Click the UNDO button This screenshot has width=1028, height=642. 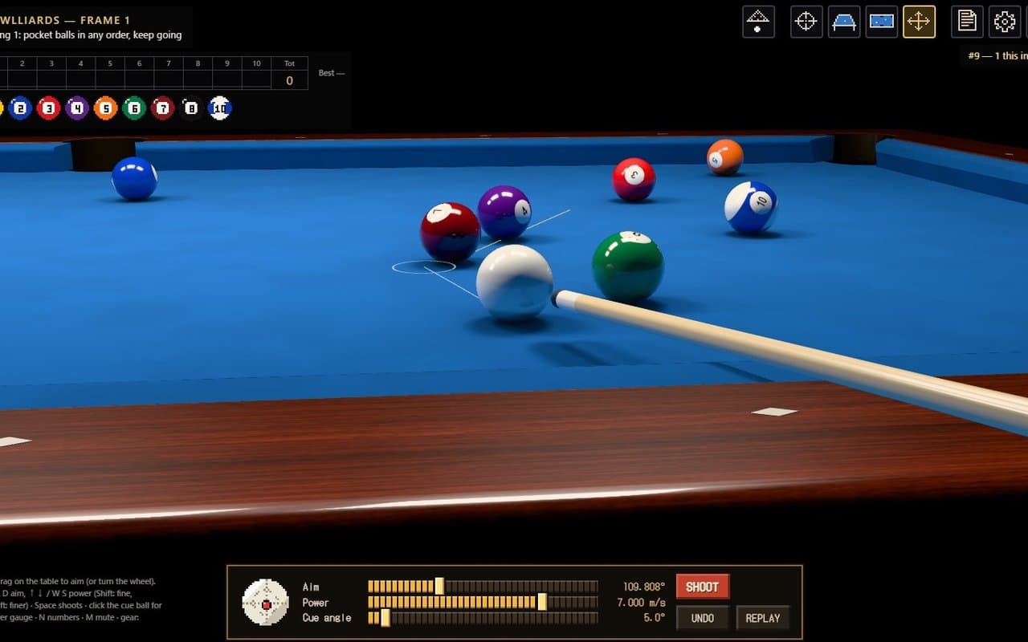pyautogui.click(x=703, y=618)
